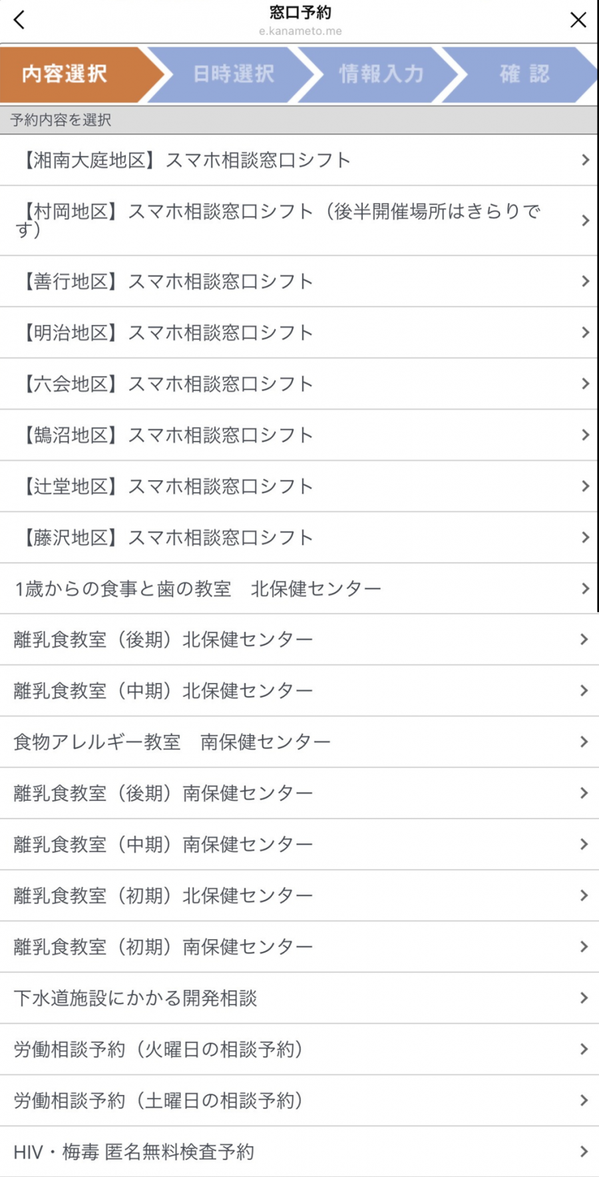Click chevron next to 【鵠沼地区】 item
Screen dimensions: 599x1177
(x=585, y=435)
